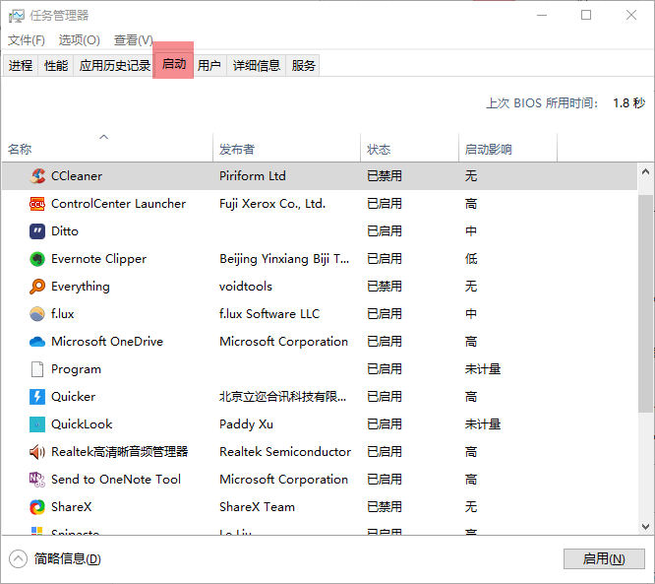Click the CCleaner icon in the list
This screenshot has height=584, width=655.
(37, 176)
